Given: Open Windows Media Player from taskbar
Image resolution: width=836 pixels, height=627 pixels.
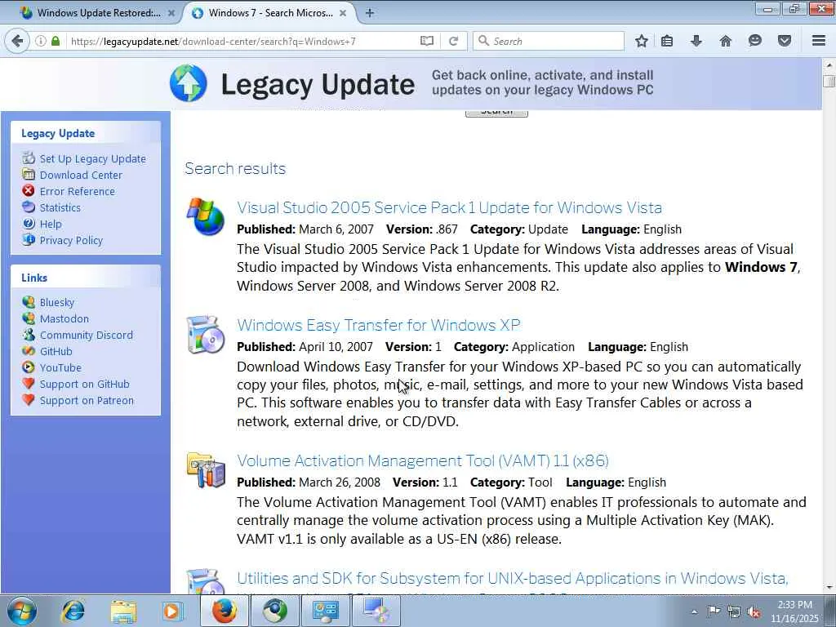Looking at the screenshot, I should 172,611.
